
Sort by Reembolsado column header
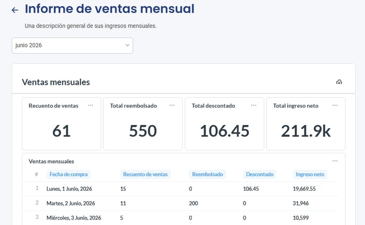coord(208,174)
